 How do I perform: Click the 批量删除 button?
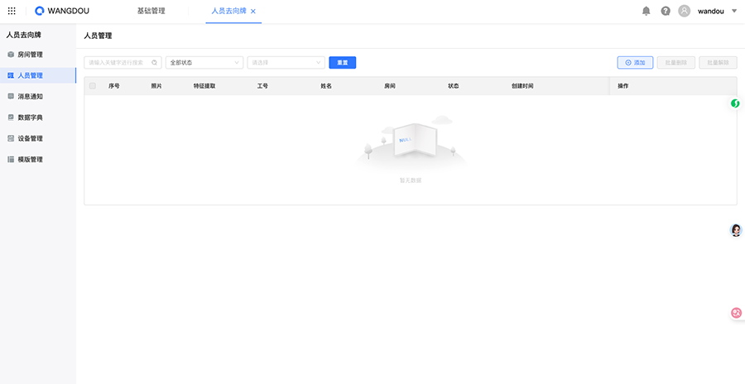[x=676, y=63]
